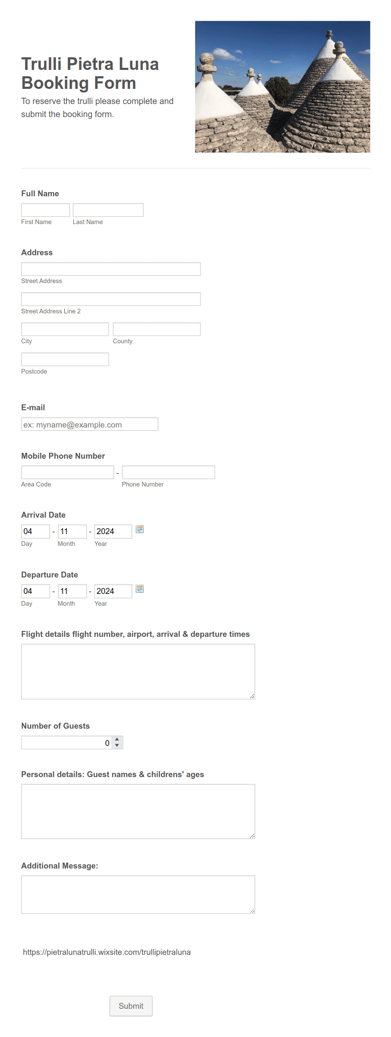Click the E-mail address field
391x1037 pixels.
90,425
